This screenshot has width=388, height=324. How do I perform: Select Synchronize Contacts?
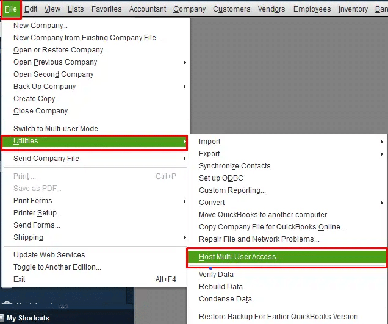287,166
